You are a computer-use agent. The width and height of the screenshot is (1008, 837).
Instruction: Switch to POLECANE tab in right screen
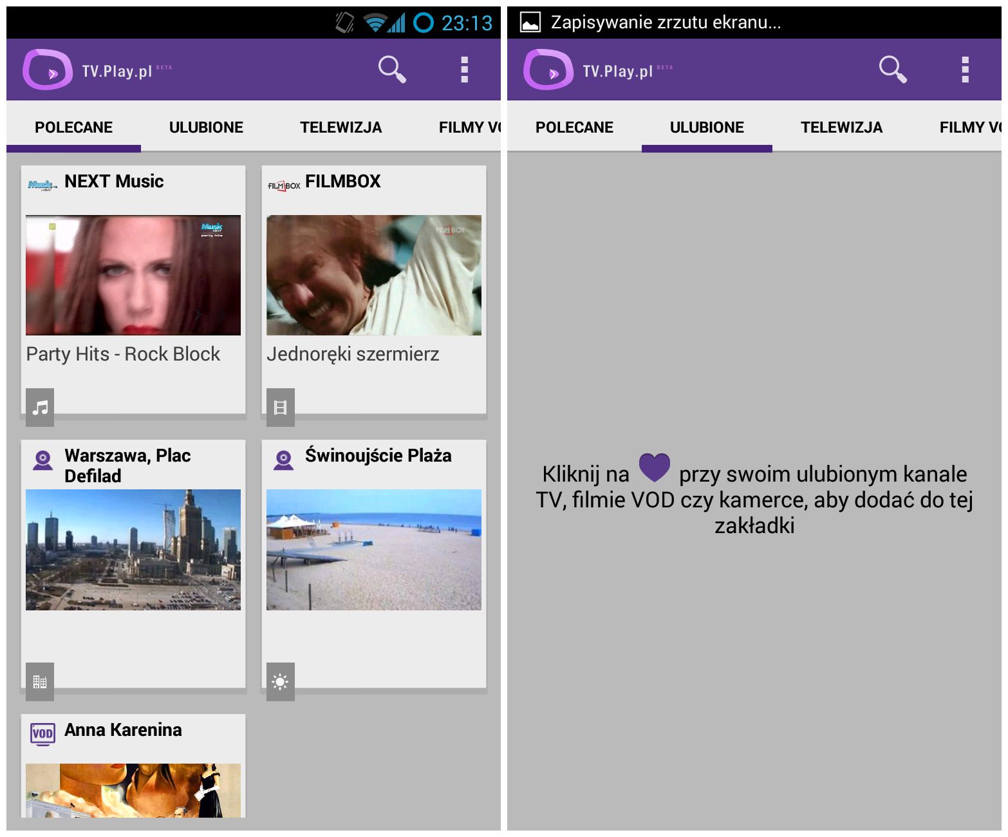(x=574, y=127)
